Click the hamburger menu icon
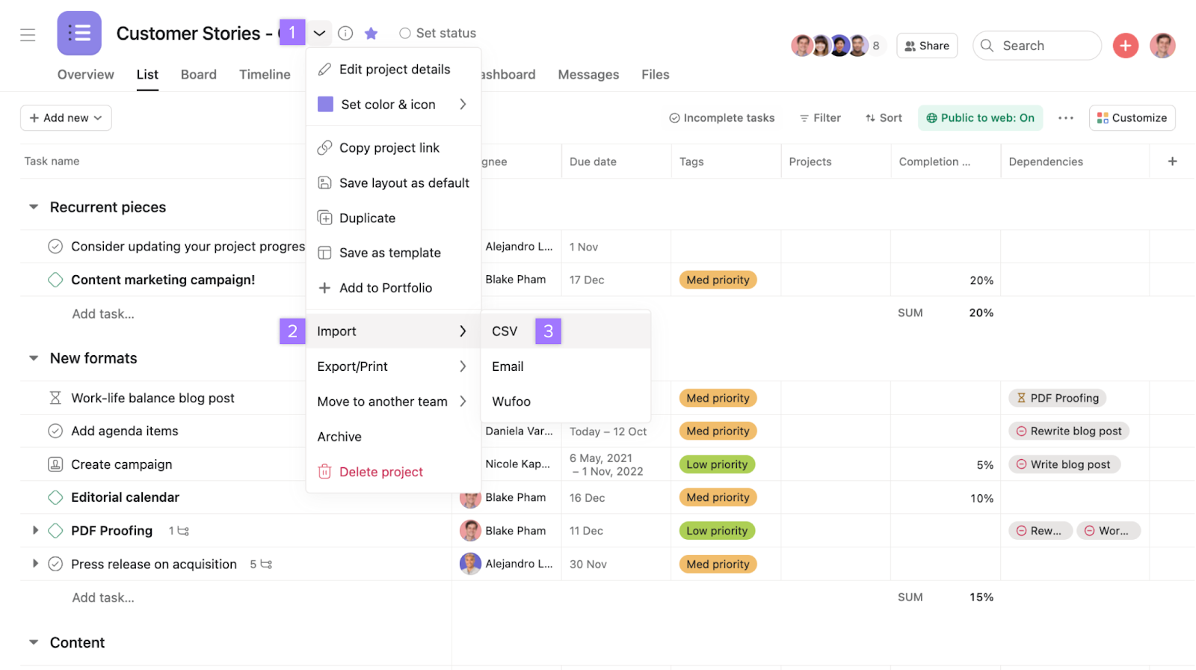 [28, 34]
